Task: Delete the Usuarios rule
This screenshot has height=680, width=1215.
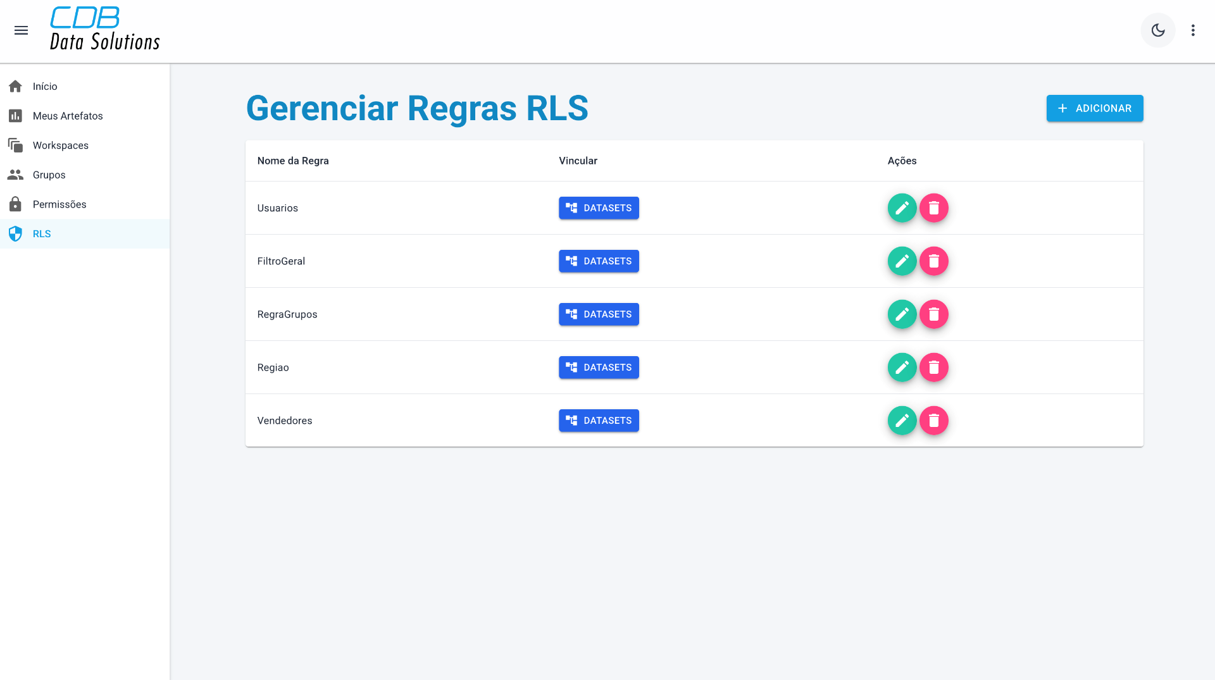Action: click(933, 208)
